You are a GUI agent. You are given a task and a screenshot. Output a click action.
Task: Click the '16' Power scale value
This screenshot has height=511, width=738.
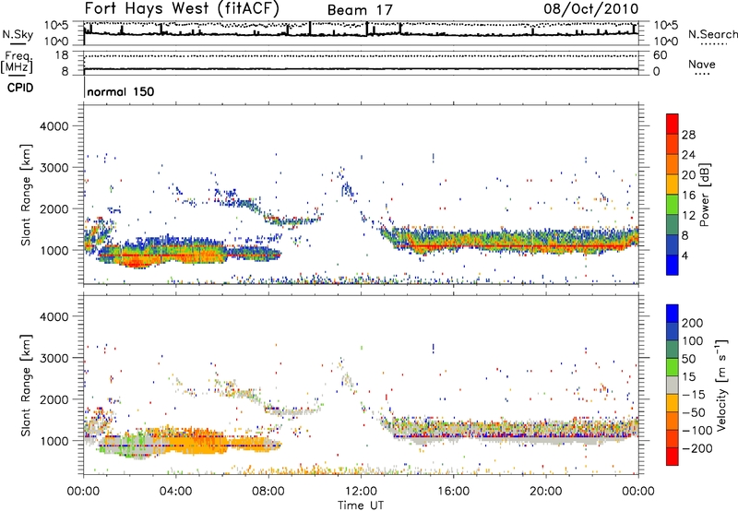(x=688, y=196)
